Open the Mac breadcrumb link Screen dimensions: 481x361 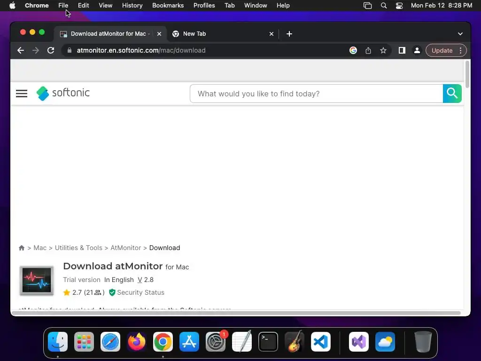[x=40, y=248]
